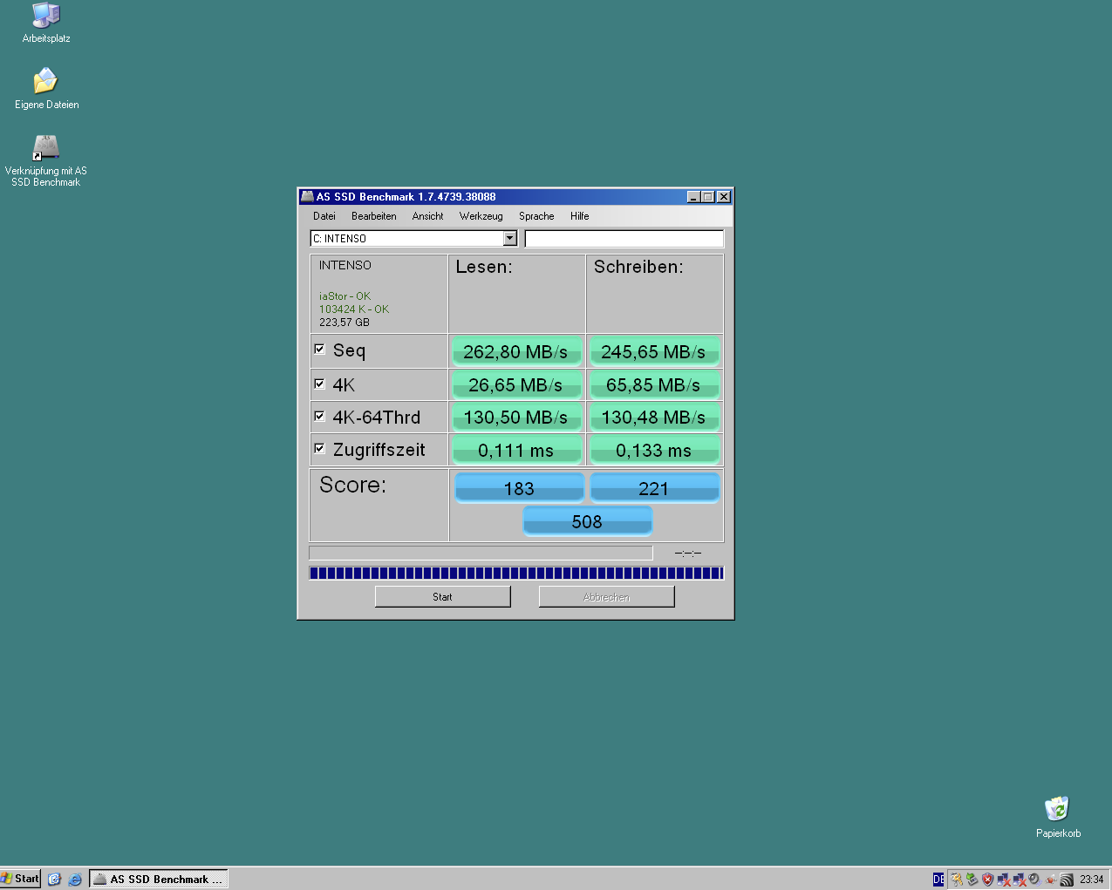Select the AS SSD Benchmark taskbar button
This screenshot has height=890, width=1112.
point(158,879)
